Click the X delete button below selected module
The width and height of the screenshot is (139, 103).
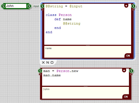tap(43, 63)
